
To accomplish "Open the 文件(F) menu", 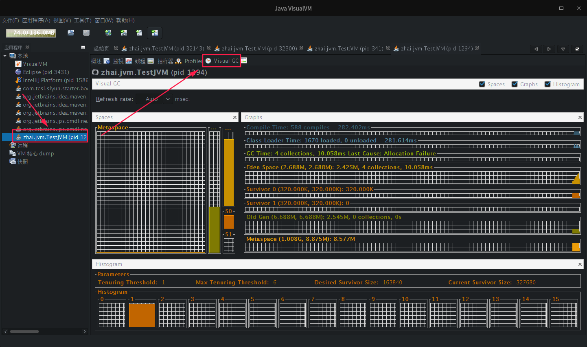I will click(x=10, y=20).
